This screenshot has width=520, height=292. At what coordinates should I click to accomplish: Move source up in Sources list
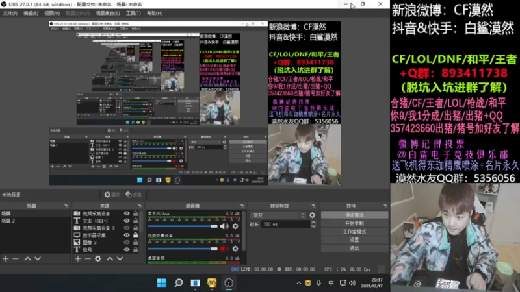(x=110, y=258)
